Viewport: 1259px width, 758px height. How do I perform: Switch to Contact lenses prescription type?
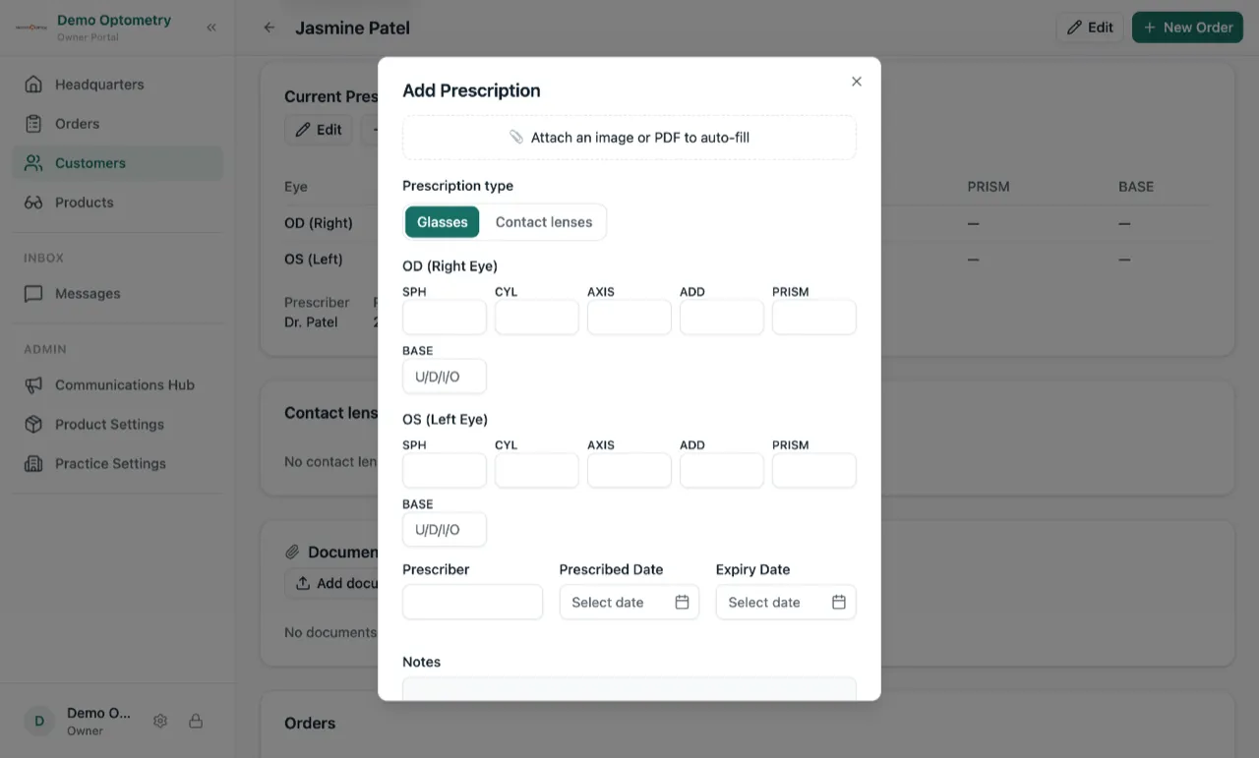coord(544,222)
